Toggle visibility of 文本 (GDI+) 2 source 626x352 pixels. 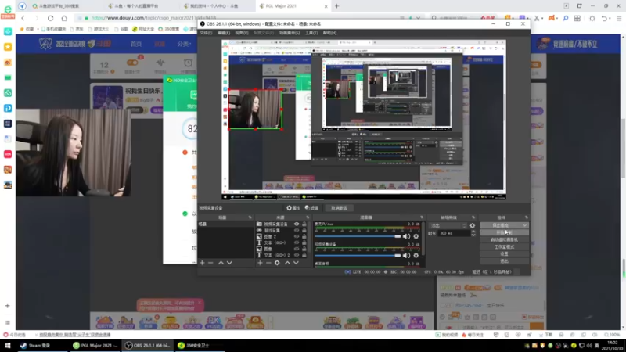point(297,255)
